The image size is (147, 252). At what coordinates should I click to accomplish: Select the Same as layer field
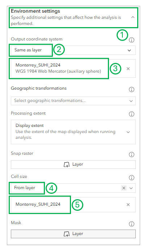point(28,50)
